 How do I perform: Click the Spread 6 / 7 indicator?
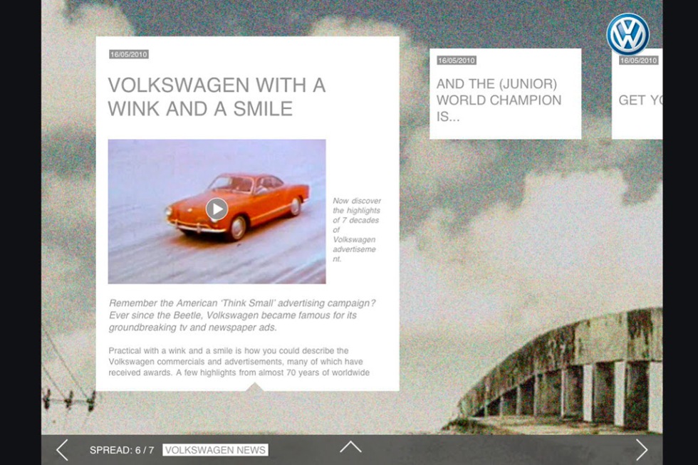(x=122, y=450)
